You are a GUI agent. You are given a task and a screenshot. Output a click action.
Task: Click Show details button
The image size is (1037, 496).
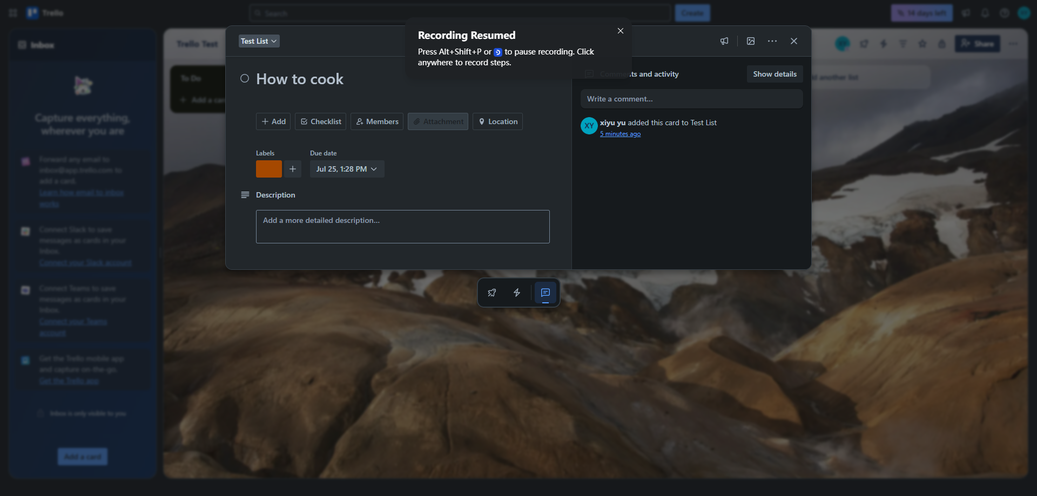click(775, 74)
